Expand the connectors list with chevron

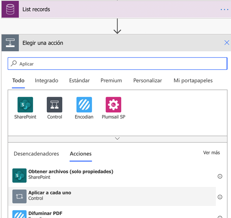point(117,138)
